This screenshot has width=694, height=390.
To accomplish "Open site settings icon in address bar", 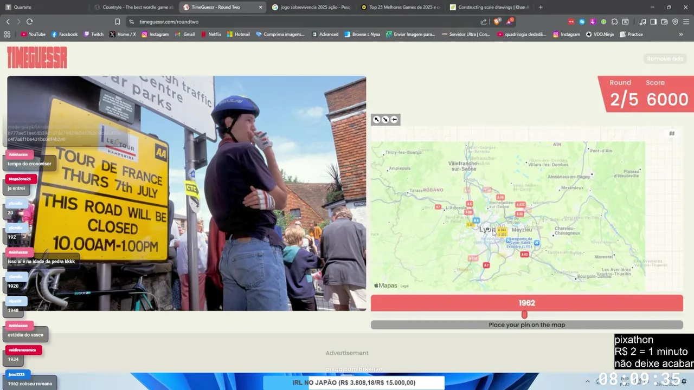I will pos(131,22).
